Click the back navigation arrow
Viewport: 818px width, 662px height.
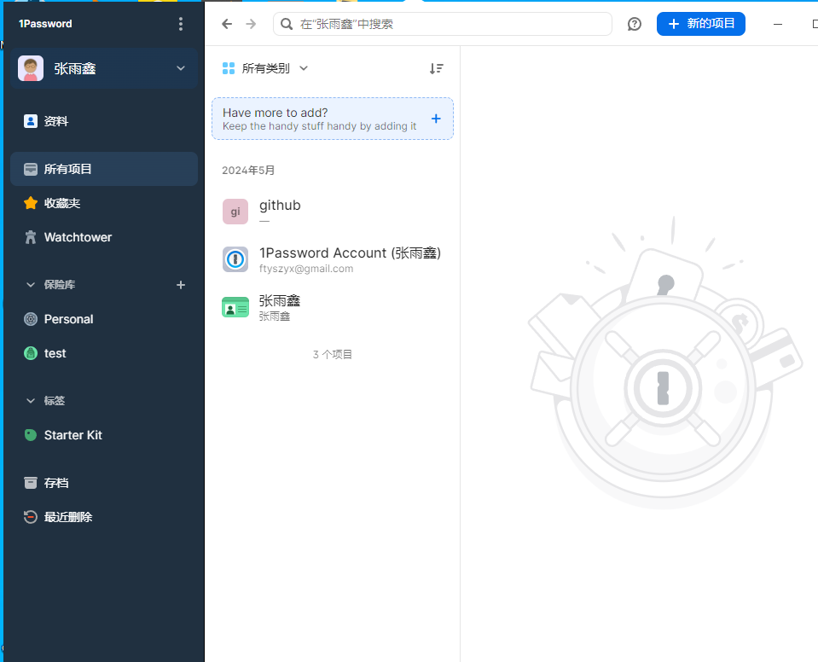[227, 24]
